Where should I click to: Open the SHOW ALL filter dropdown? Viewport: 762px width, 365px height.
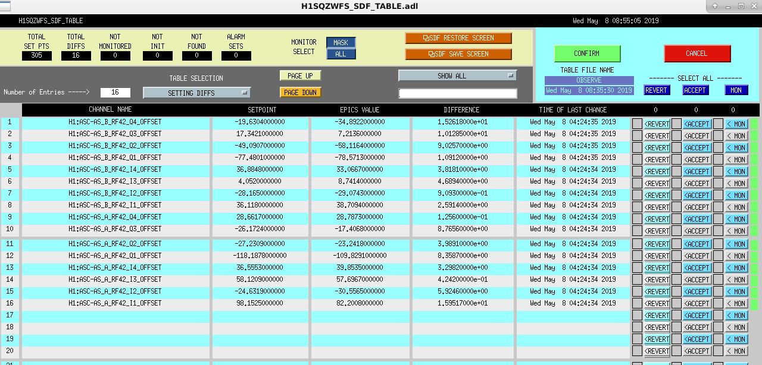tap(457, 76)
